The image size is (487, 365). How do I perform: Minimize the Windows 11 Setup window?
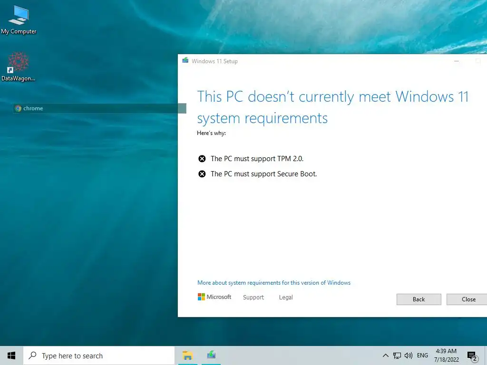point(457,61)
